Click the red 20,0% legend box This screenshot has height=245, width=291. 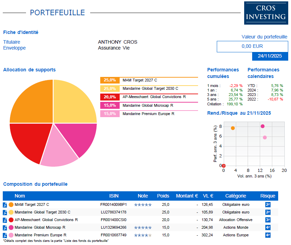[110, 97]
